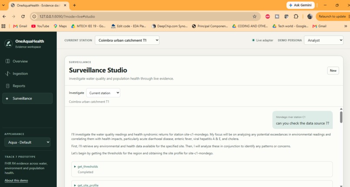The height and width of the screenshot is (187, 350).
Task: Select the OneAquaHealth Evidence dashboard tab
Action: [x=39, y=5]
